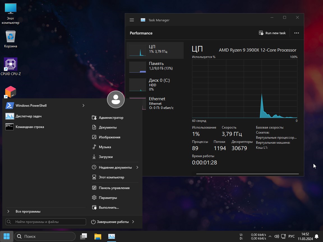Select the ЦП performance entry
The width and height of the screenshot is (323, 242).
[155, 50]
